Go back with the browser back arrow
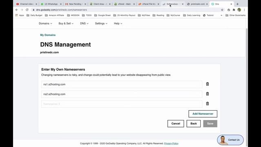The height and width of the screenshot is (147, 261). click(x=17, y=10)
